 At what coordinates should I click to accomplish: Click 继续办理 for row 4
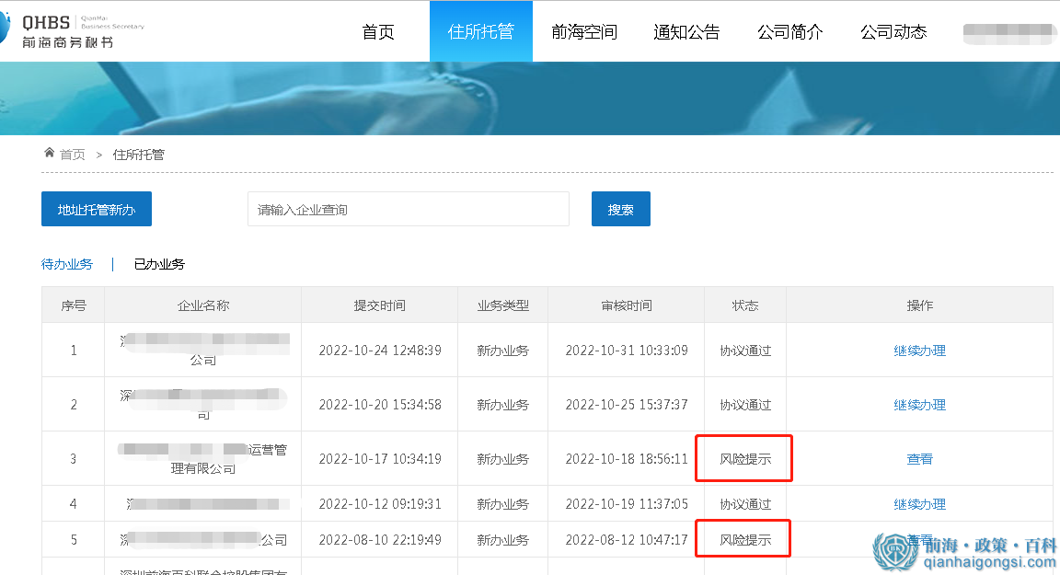[919, 503]
